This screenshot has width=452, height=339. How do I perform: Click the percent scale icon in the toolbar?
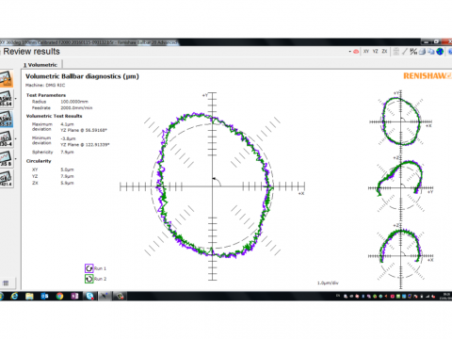[x=413, y=52]
